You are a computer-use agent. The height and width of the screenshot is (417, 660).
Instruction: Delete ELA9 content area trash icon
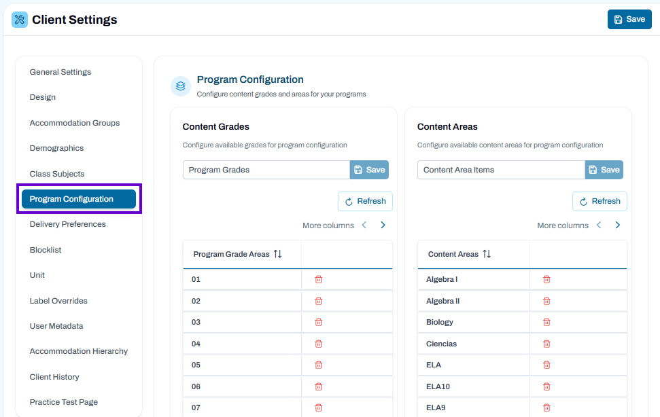pyautogui.click(x=546, y=407)
